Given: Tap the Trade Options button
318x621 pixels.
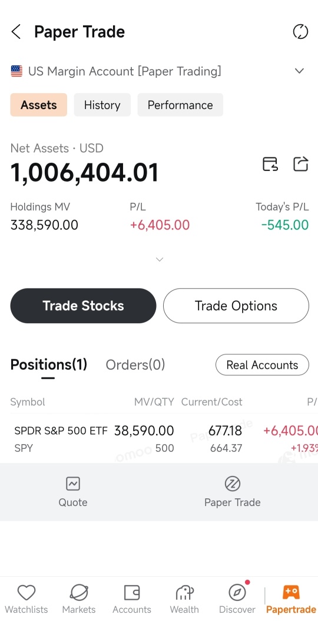Looking at the screenshot, I should (x=236, y=305).
